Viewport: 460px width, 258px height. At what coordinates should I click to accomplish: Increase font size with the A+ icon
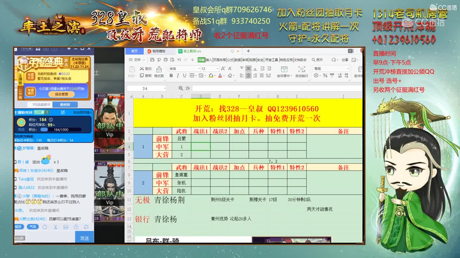tap(223, 69)
